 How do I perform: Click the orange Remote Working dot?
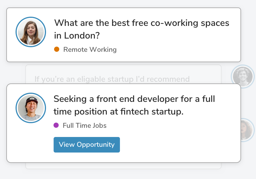coord(57,49)
